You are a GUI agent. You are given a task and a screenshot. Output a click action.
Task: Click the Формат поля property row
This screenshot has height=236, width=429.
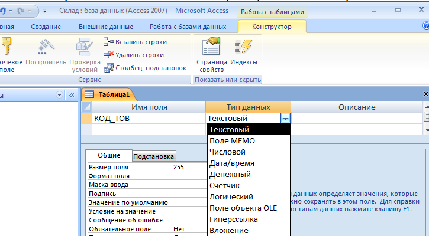(147, 176)
